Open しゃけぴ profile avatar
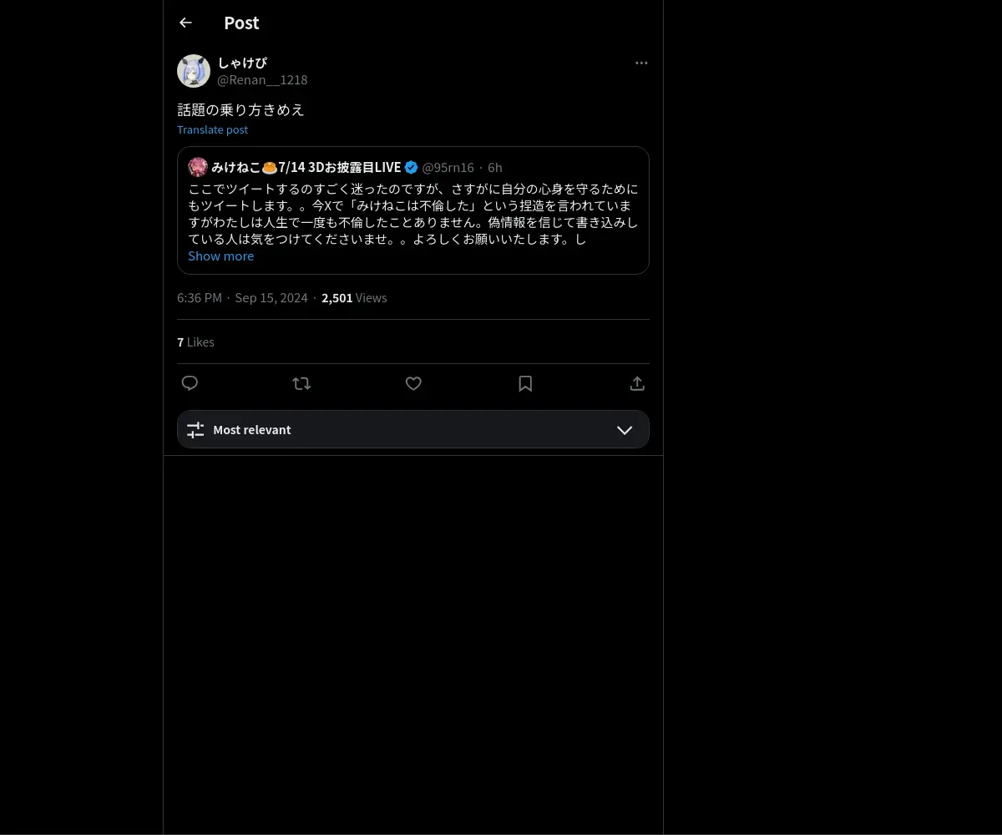The width and height of the screenshot is (1002, 835). pos(194,71)
